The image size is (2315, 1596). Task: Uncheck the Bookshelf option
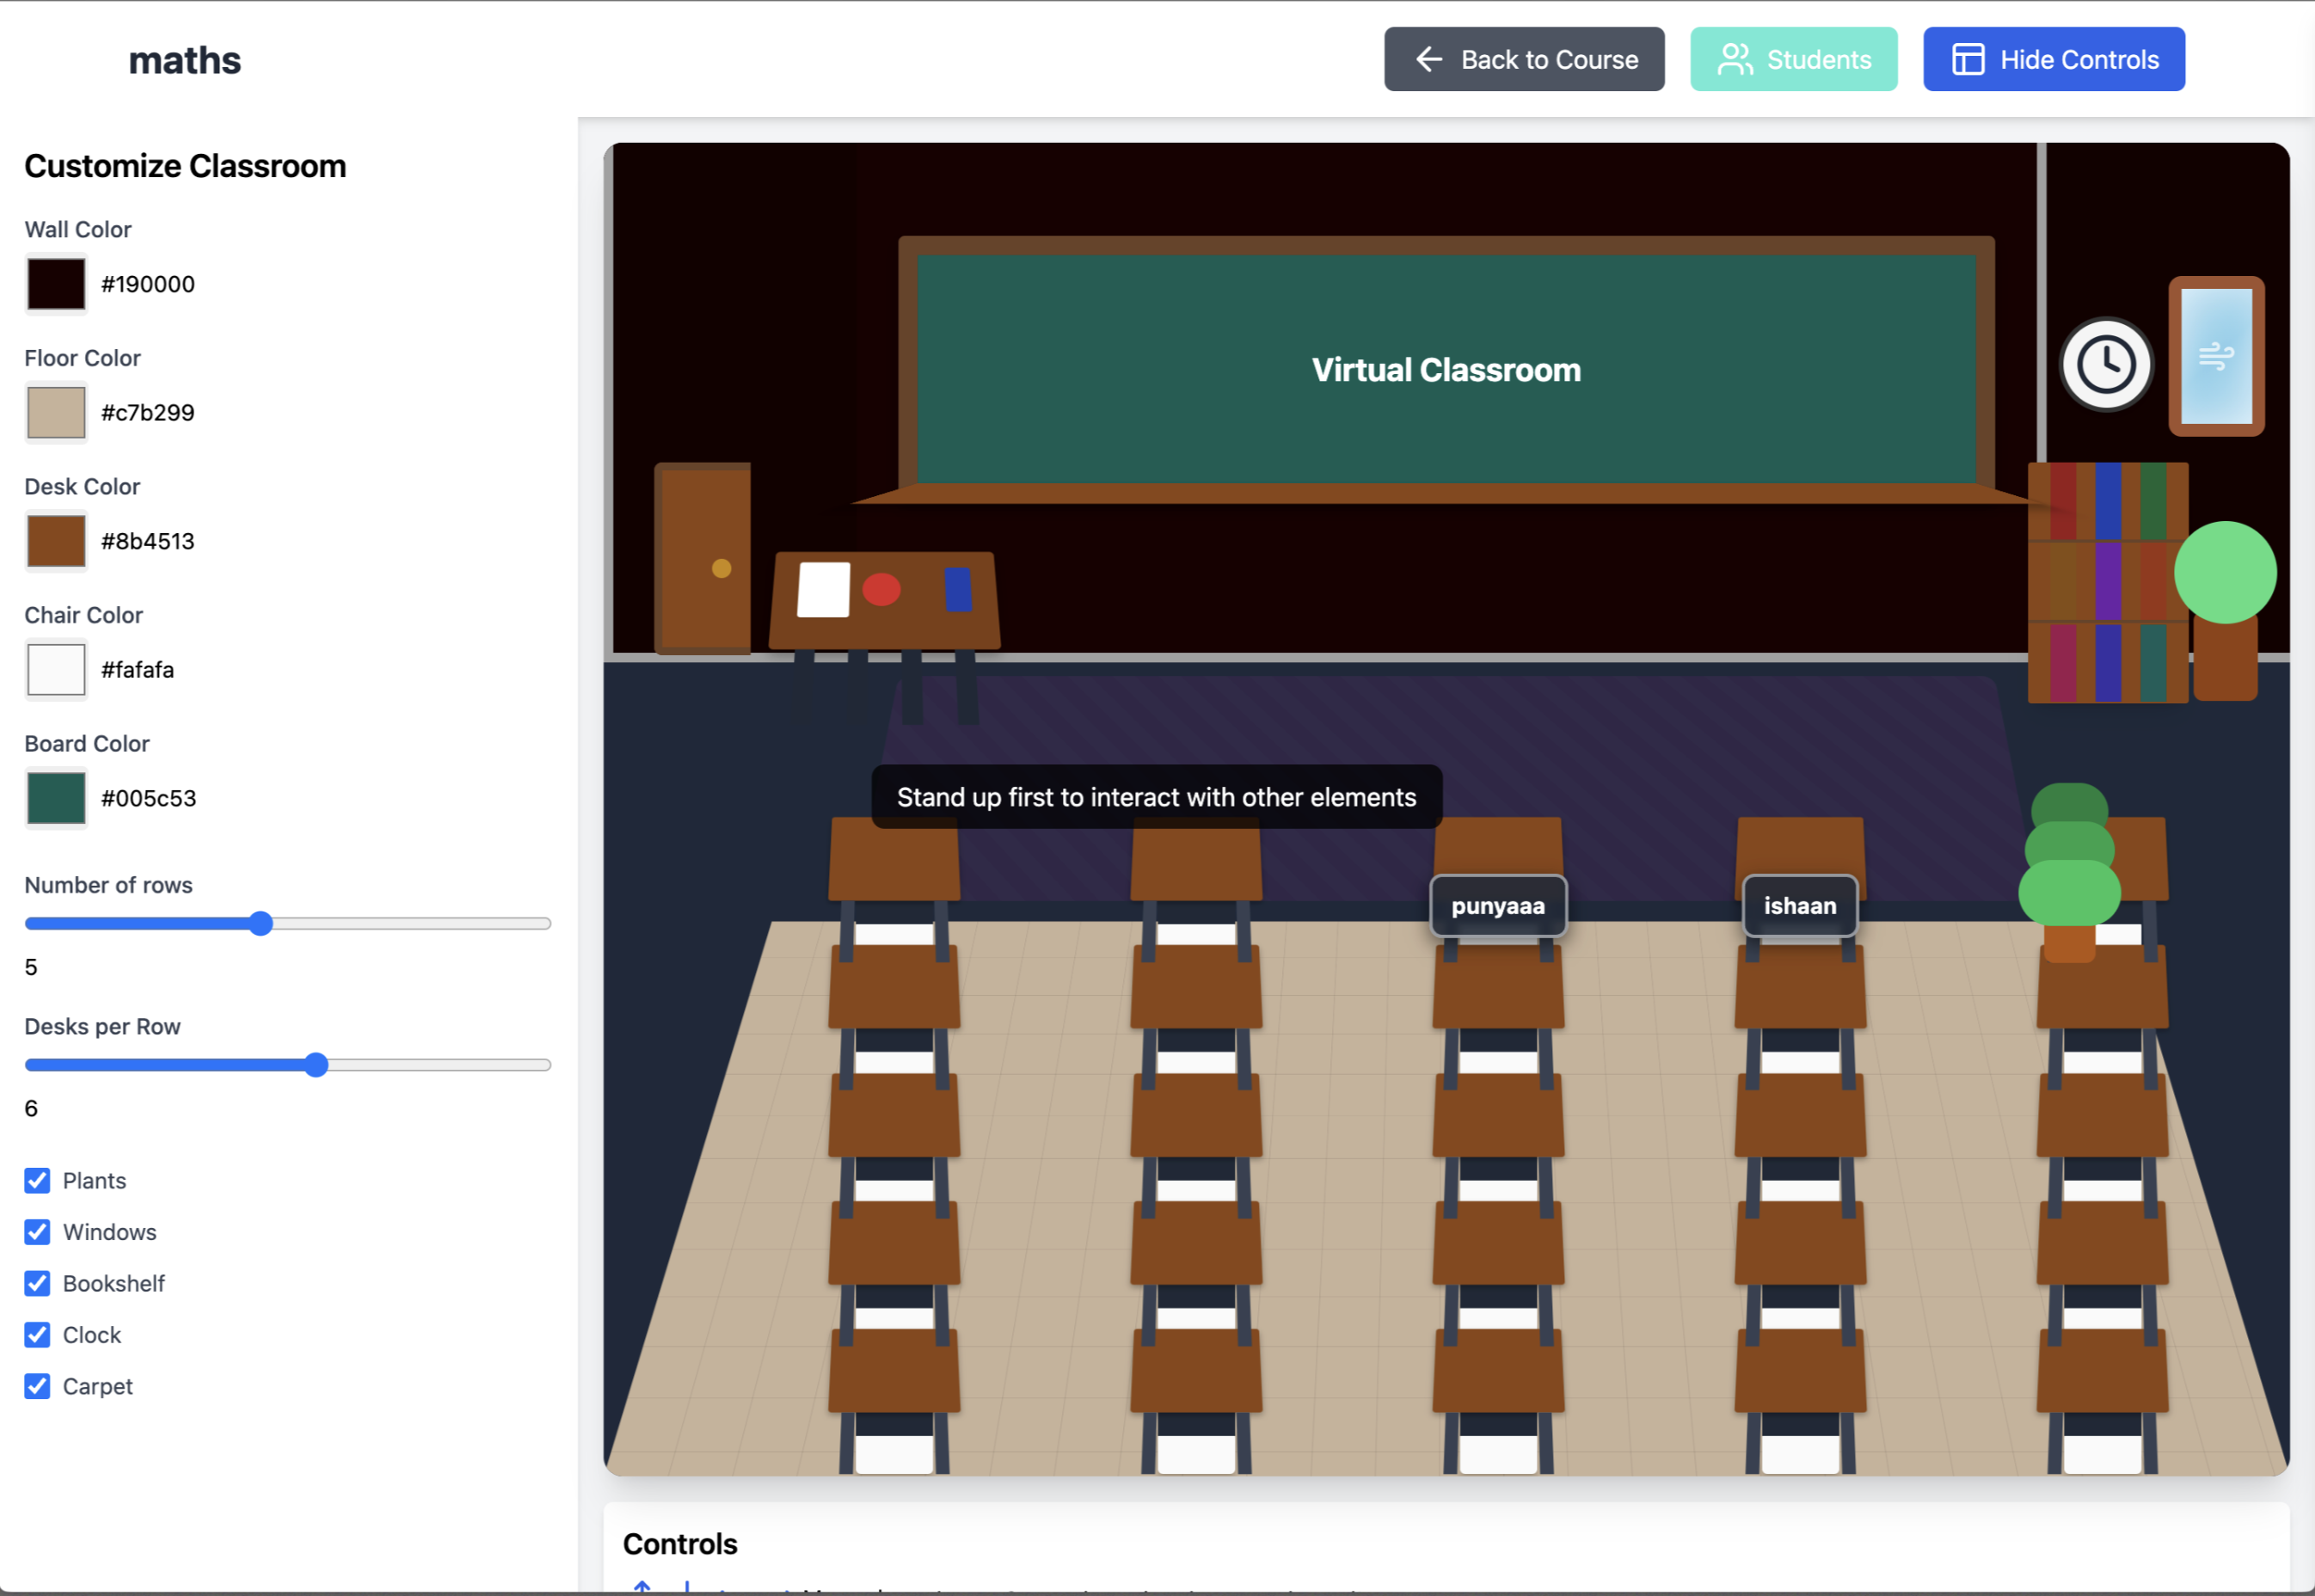click(x=37, y=1283)
